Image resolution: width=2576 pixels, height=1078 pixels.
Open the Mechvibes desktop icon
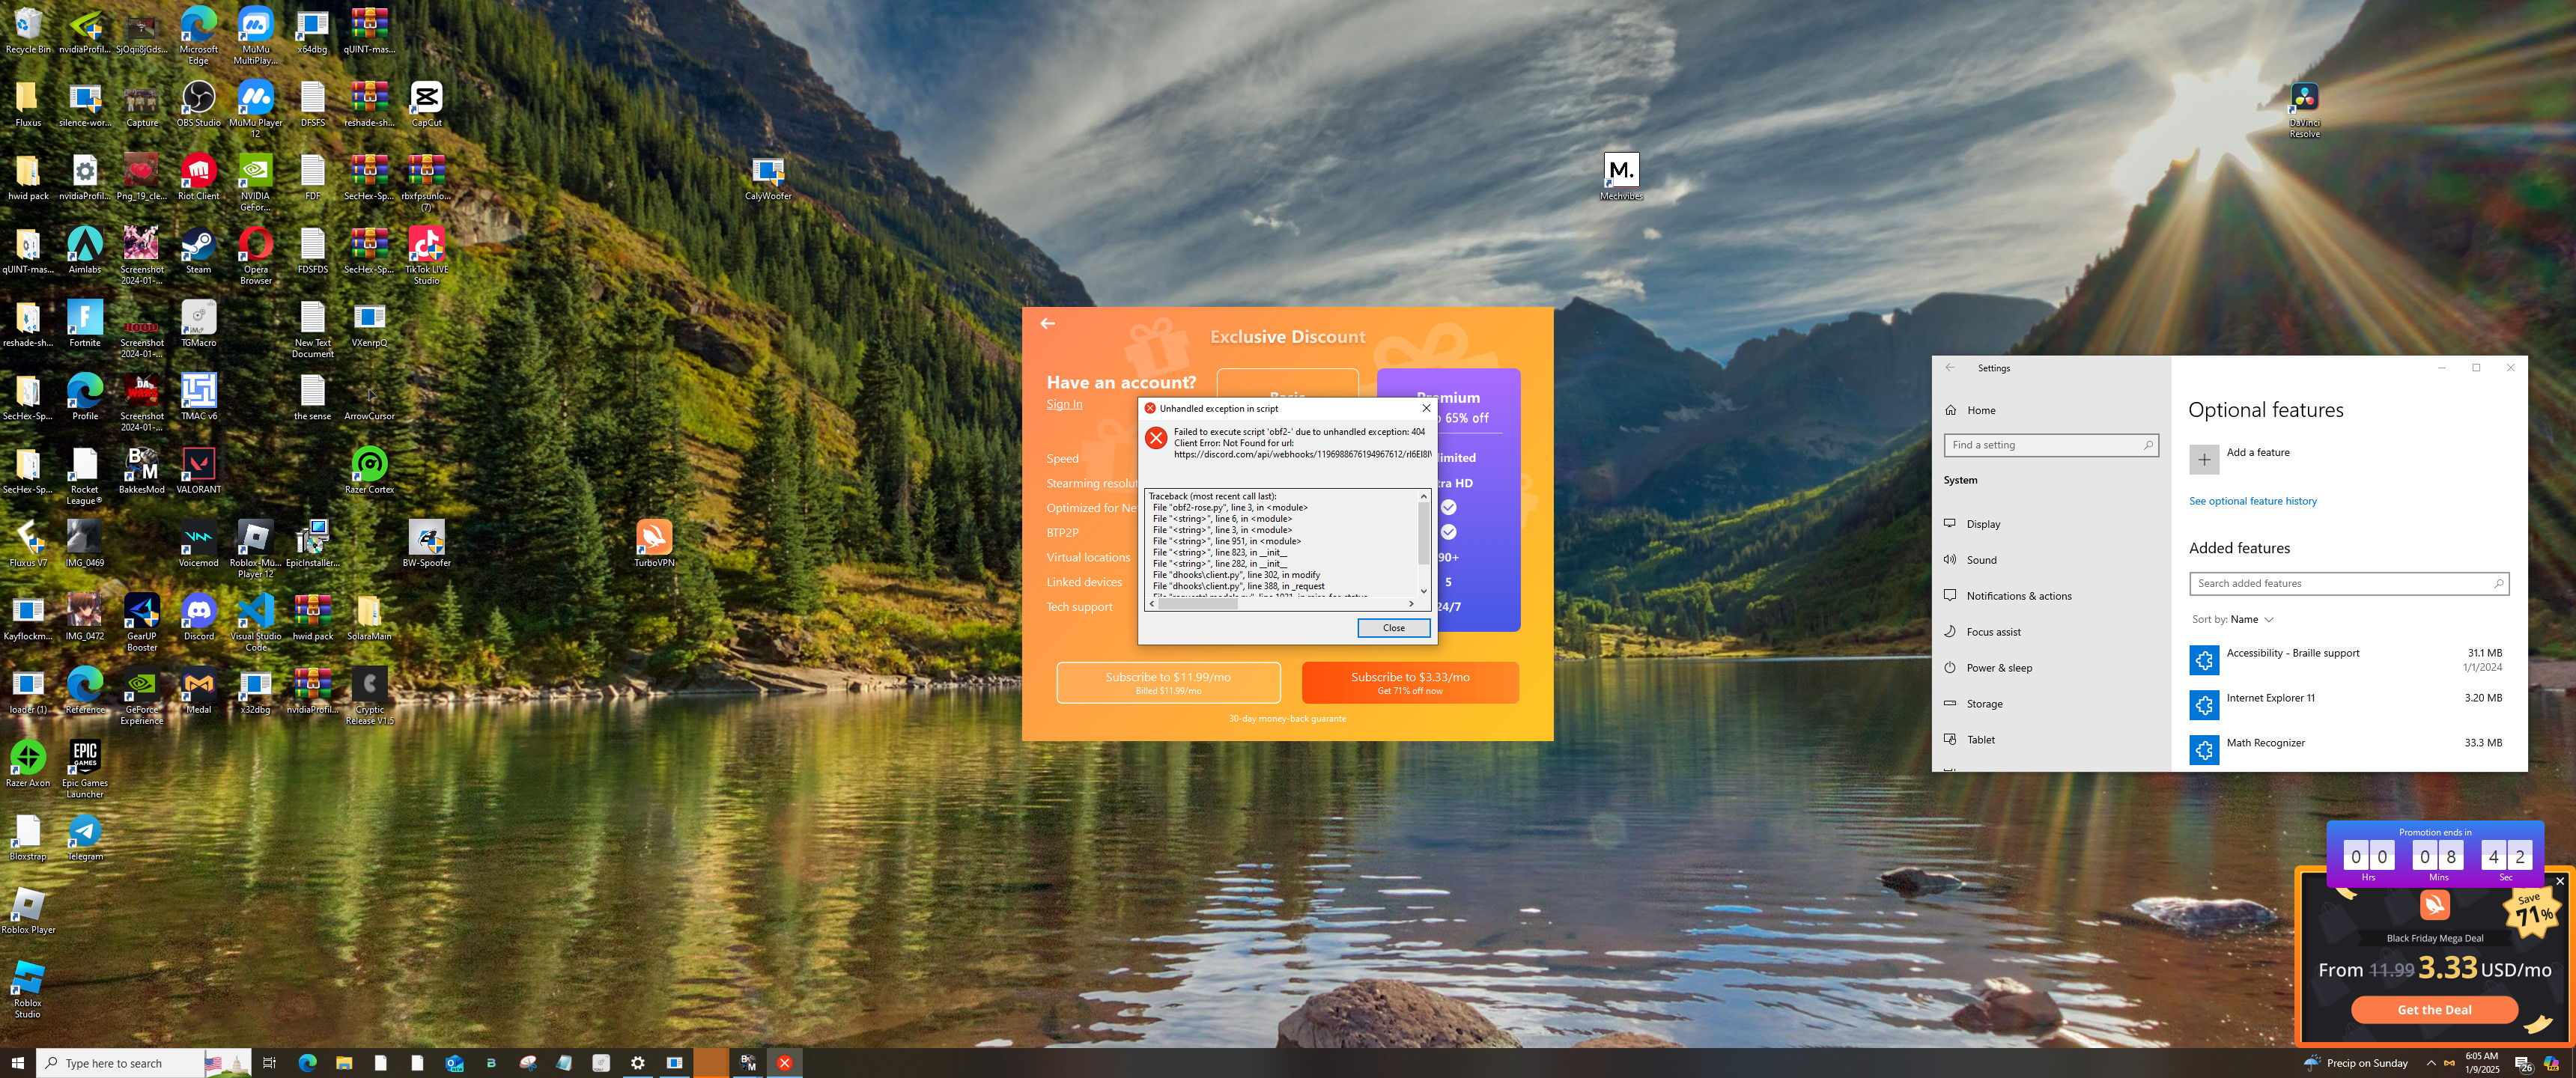tap(1621, 171)
